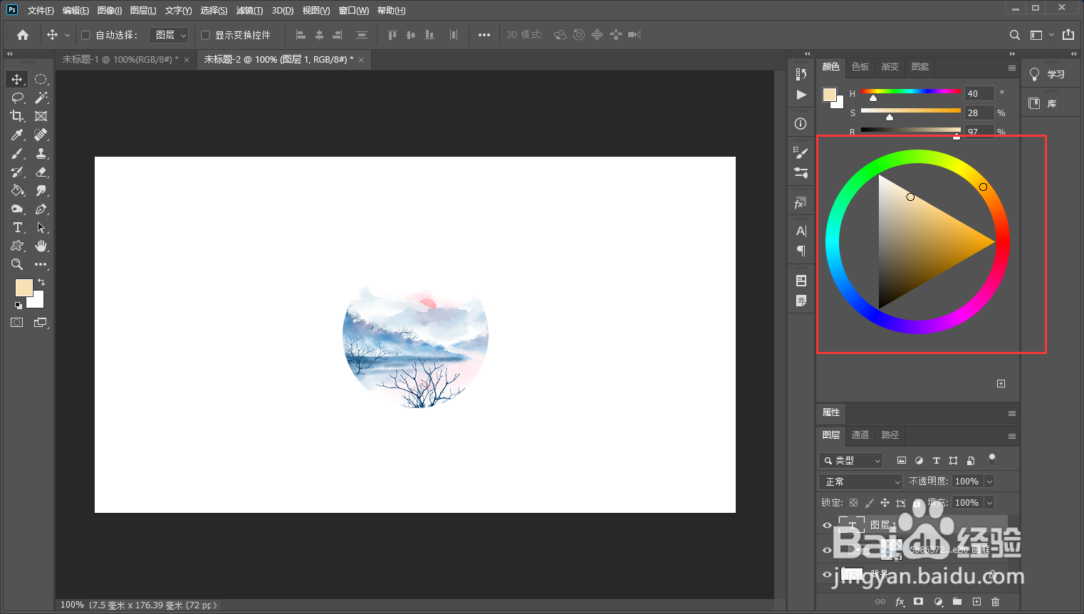
Task: Click the zoom level 100% field
Action: [72, 605]
